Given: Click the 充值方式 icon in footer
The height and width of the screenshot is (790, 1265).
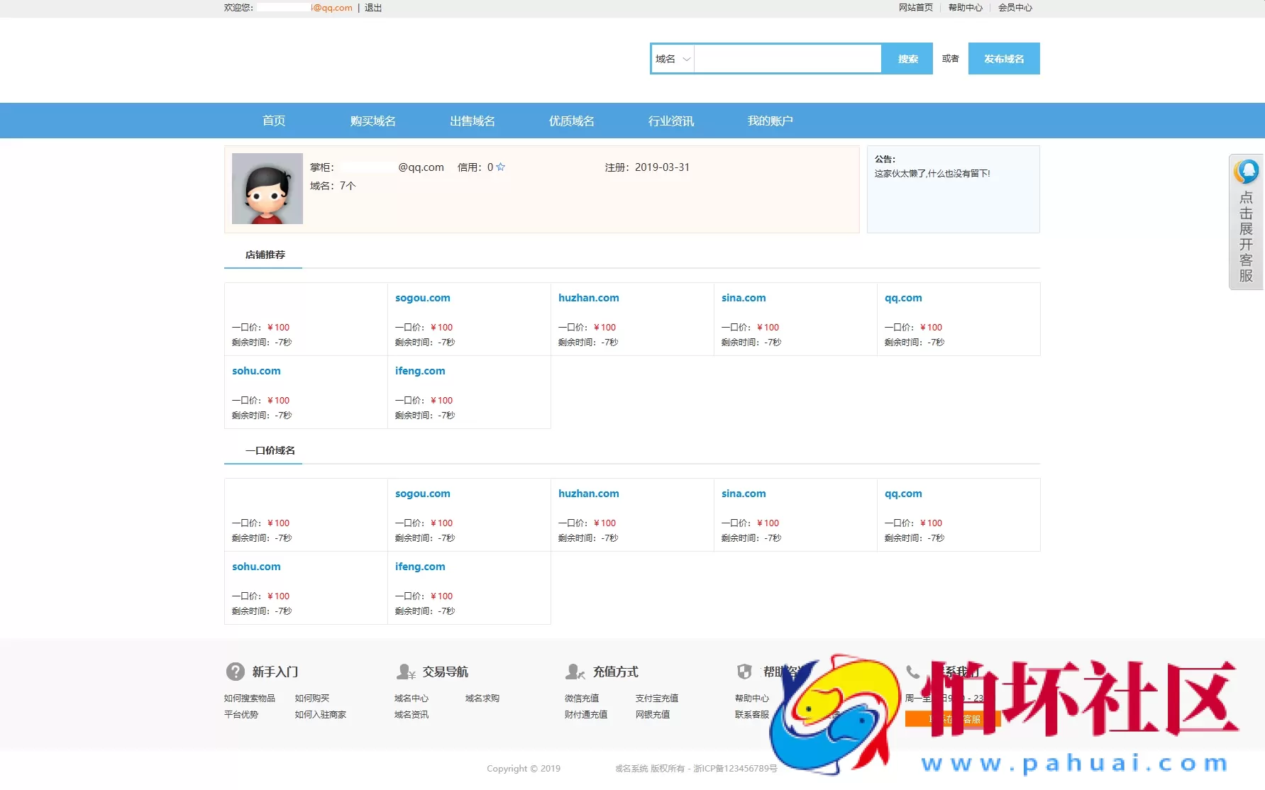Looking at the screenshot, I should click(575, 672).
